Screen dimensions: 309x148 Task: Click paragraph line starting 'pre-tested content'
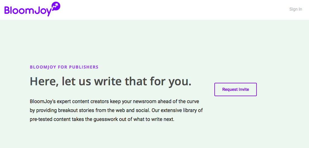102,120
